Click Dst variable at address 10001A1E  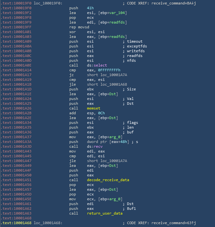click(x=112, y=94)
